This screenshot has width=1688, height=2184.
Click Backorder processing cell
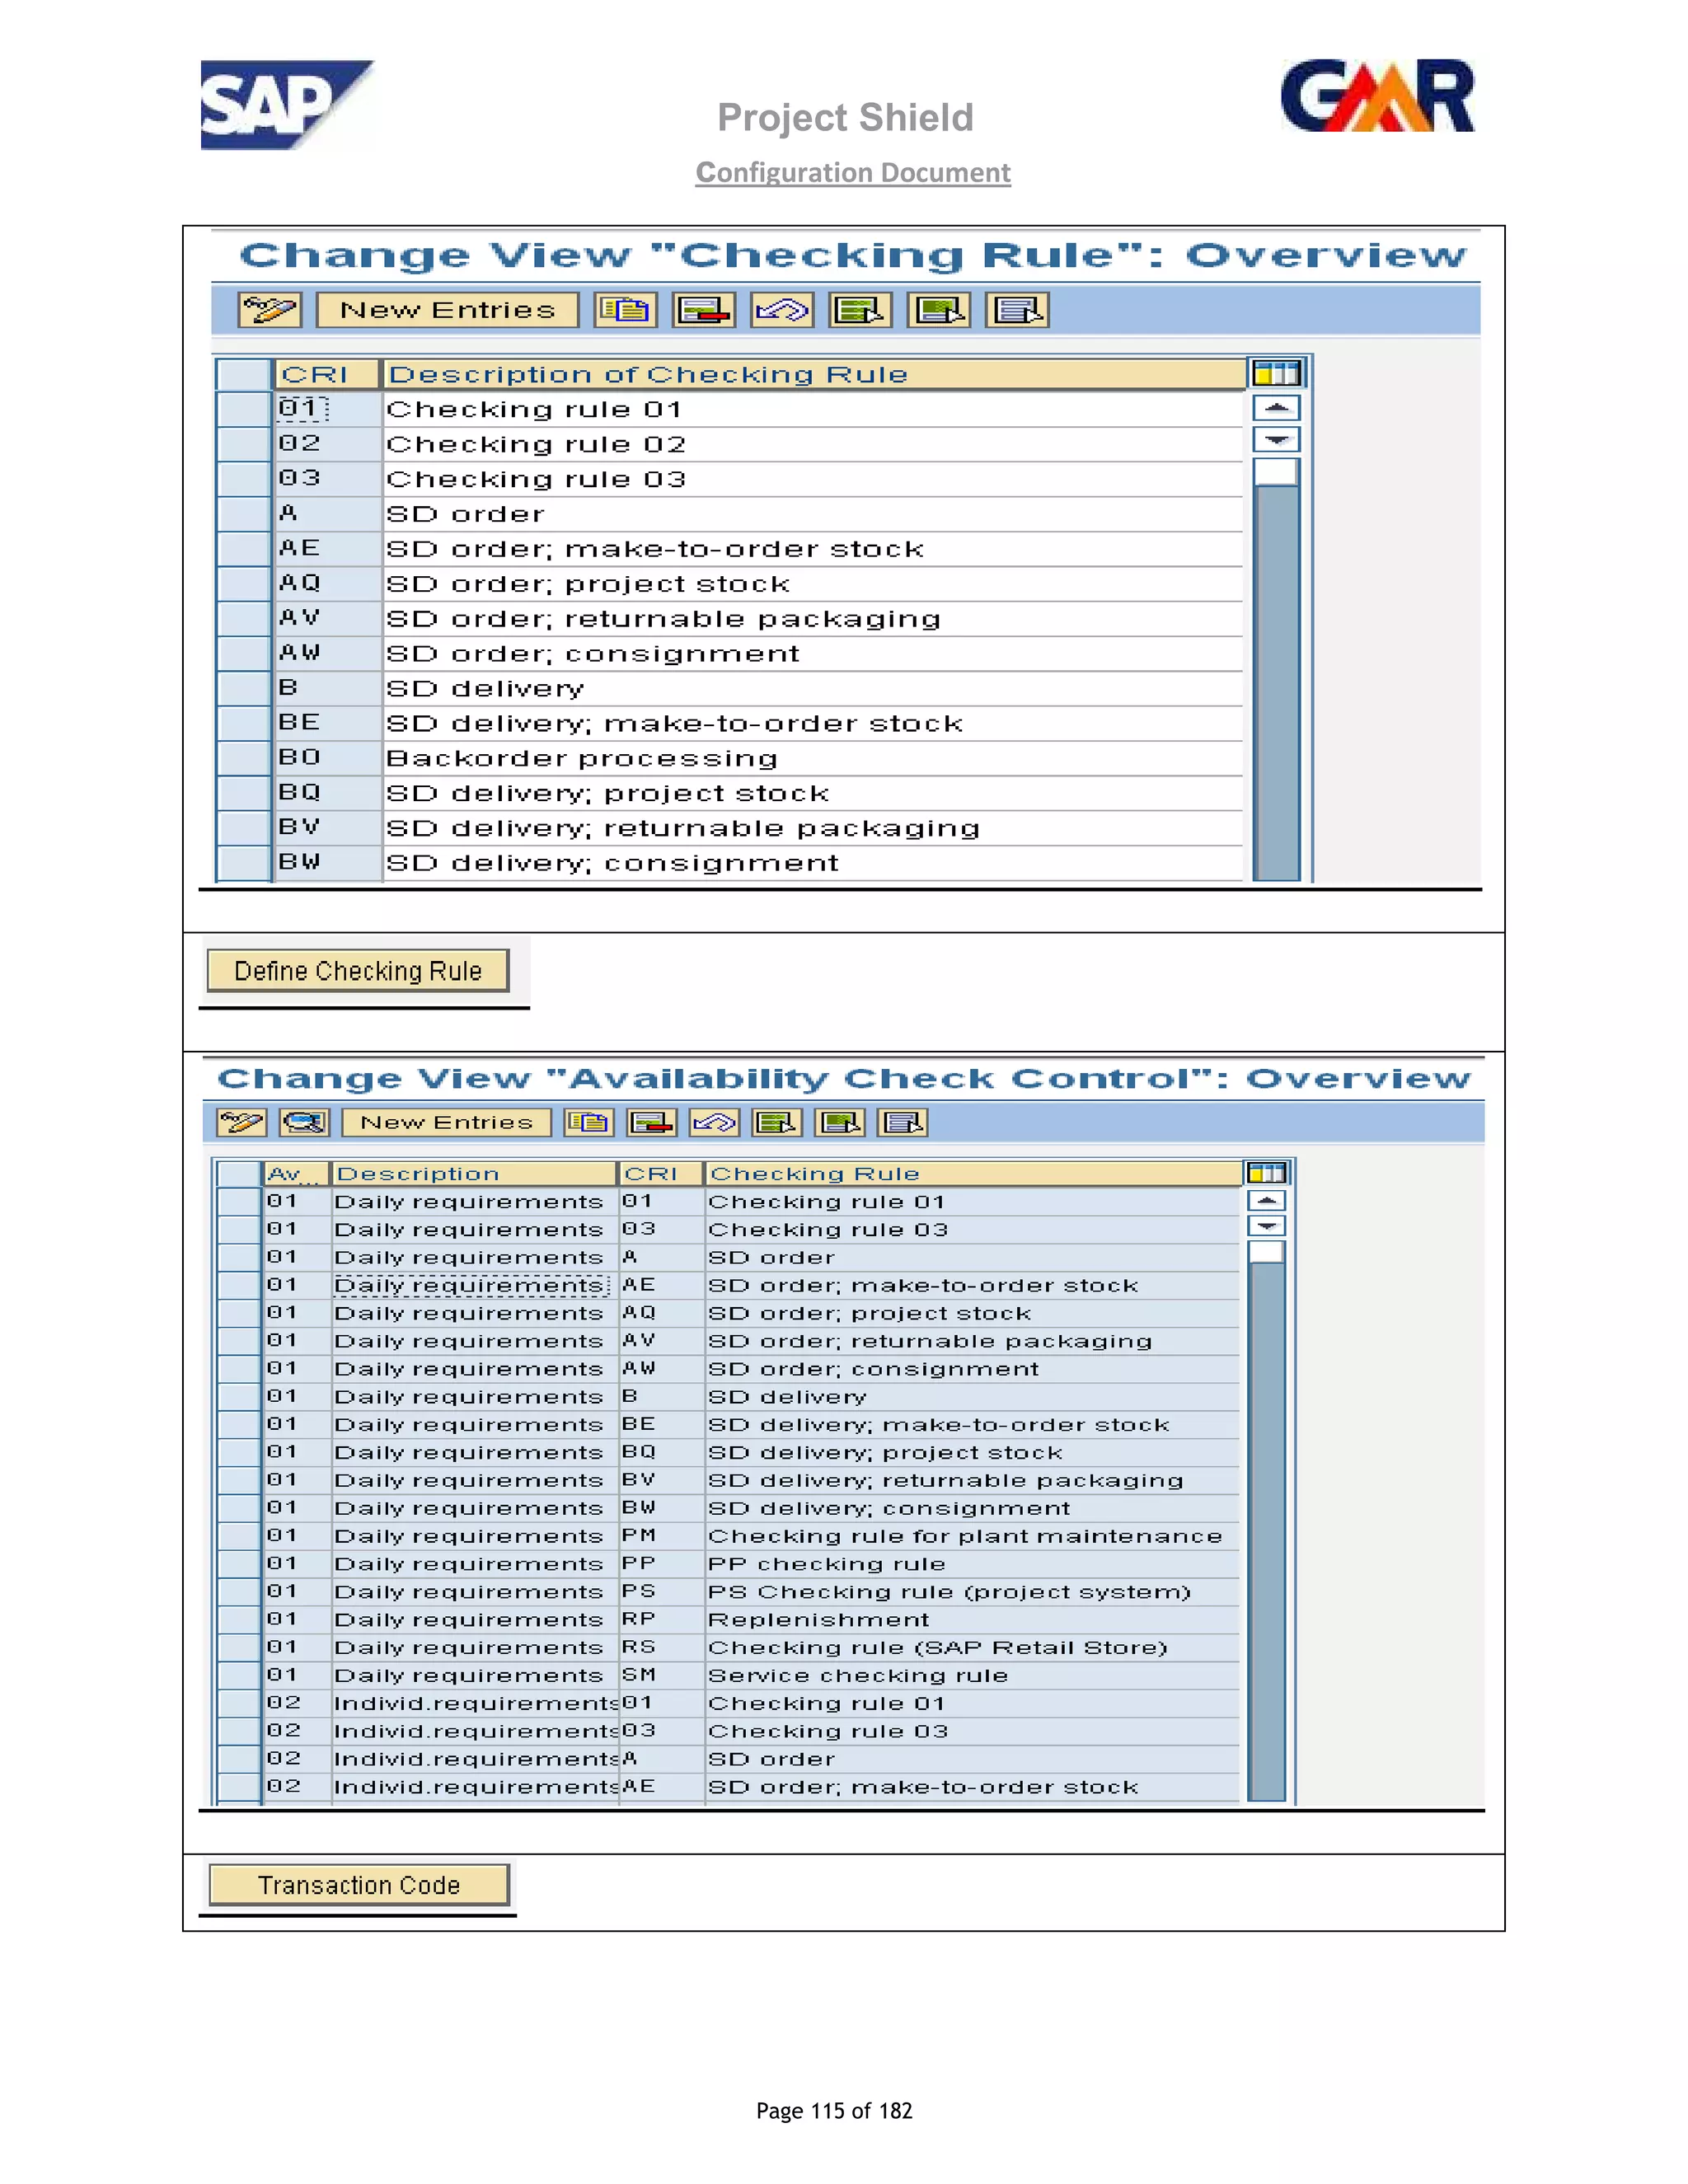point(813,758)
